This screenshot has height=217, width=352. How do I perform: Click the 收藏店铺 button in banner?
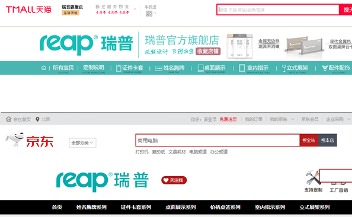coord(208,51)
